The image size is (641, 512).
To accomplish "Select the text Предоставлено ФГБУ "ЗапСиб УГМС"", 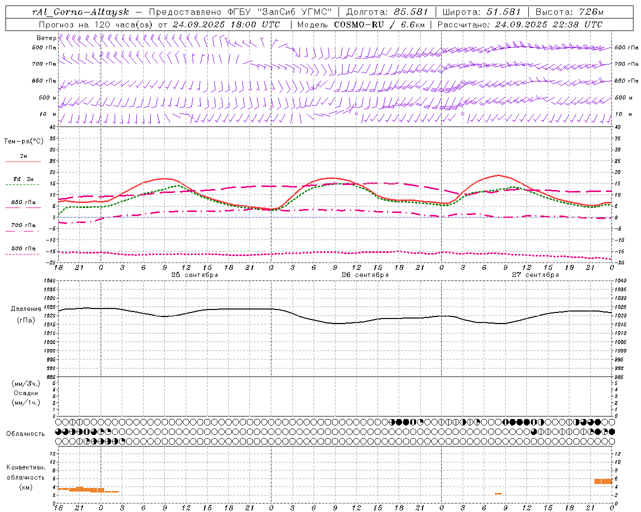I will point(241,12).
